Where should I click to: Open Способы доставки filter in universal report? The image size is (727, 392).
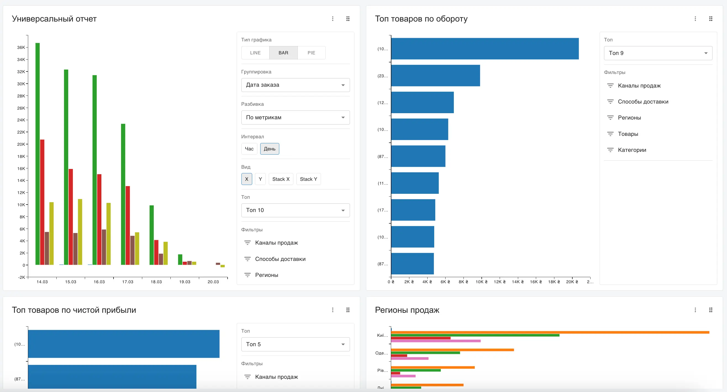[280, 259]
